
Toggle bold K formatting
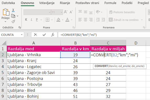click(26, 20)
